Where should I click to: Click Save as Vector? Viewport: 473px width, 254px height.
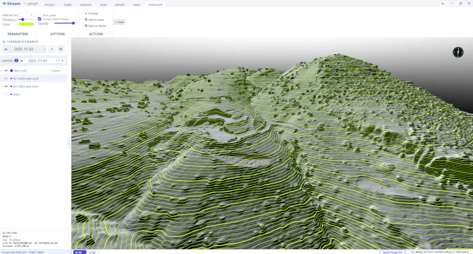[x=96, y=25]
